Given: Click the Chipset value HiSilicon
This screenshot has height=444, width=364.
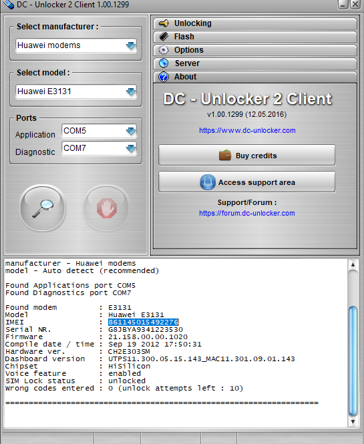Looking at the screenshot, I should (129, 367).
